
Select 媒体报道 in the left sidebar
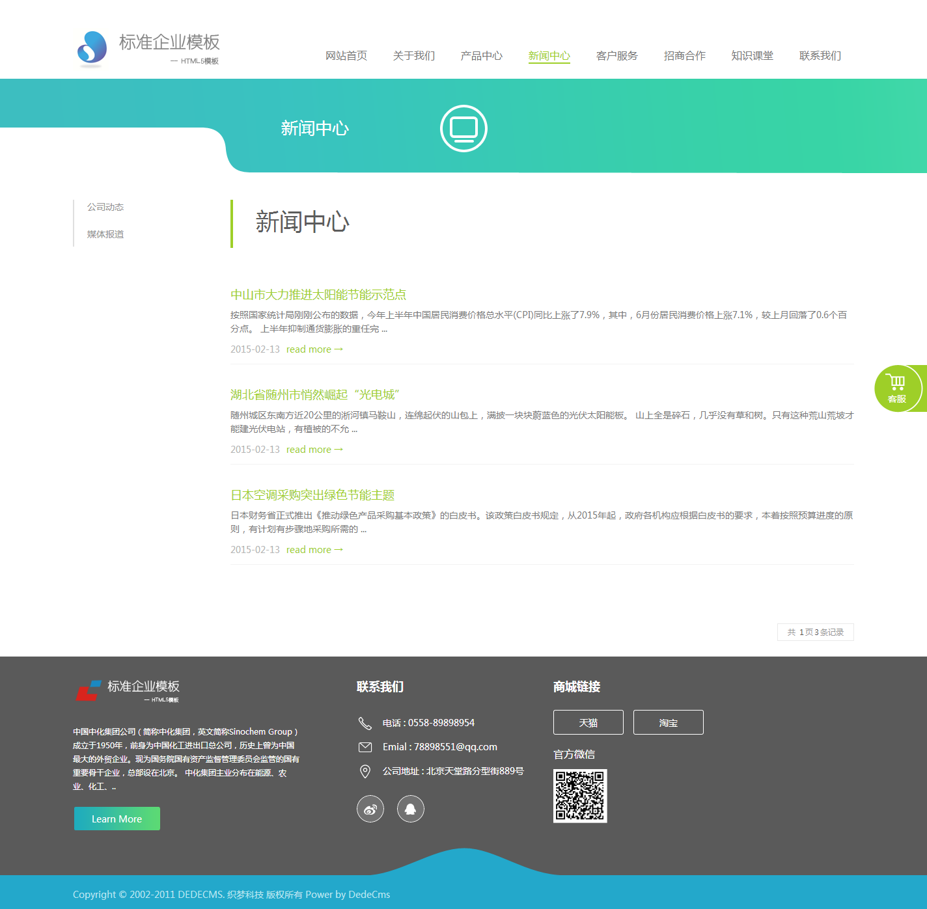tap(105, 234)
